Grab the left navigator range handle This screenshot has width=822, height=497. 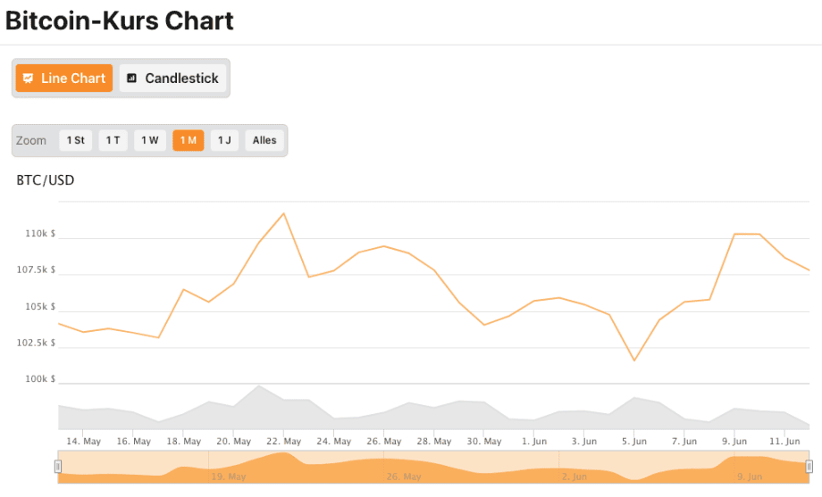point(58,466)
